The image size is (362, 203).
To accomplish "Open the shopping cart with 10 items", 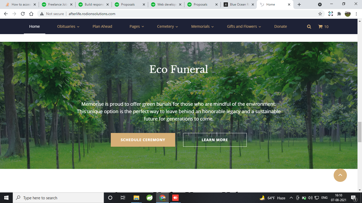I will 323,26.
